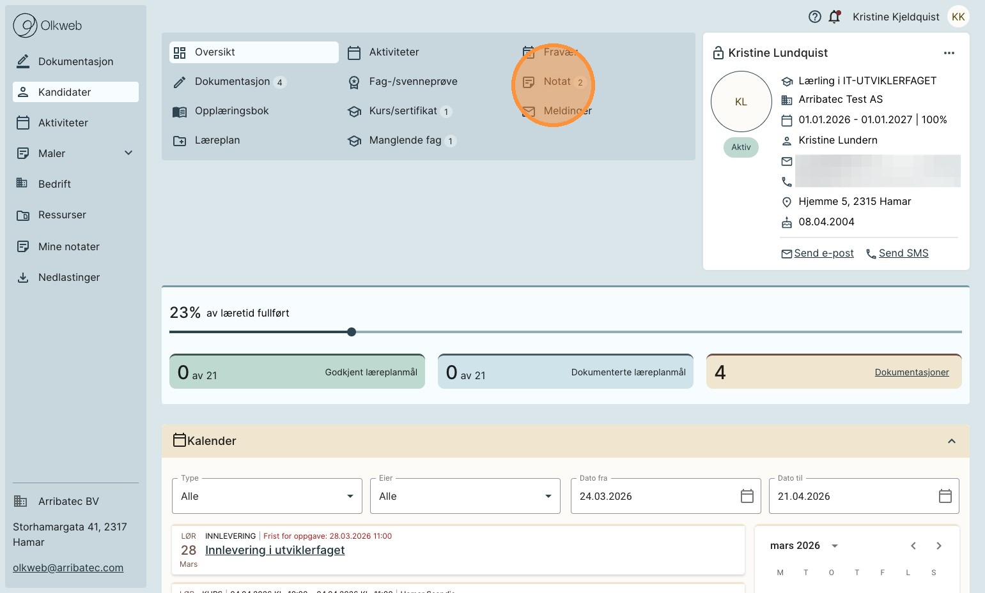Open the Dokumentasjoner link
This screenshot has width=985, height=593.
[911, 372]
